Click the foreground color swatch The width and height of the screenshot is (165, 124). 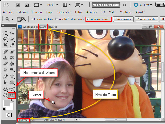(x=7, y=103)
